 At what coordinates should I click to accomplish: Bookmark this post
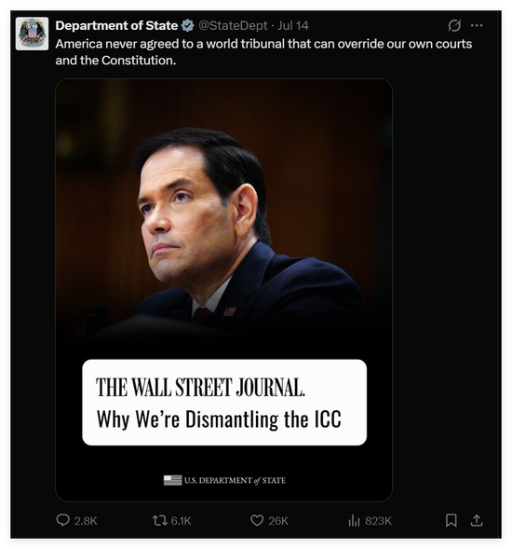451,520
